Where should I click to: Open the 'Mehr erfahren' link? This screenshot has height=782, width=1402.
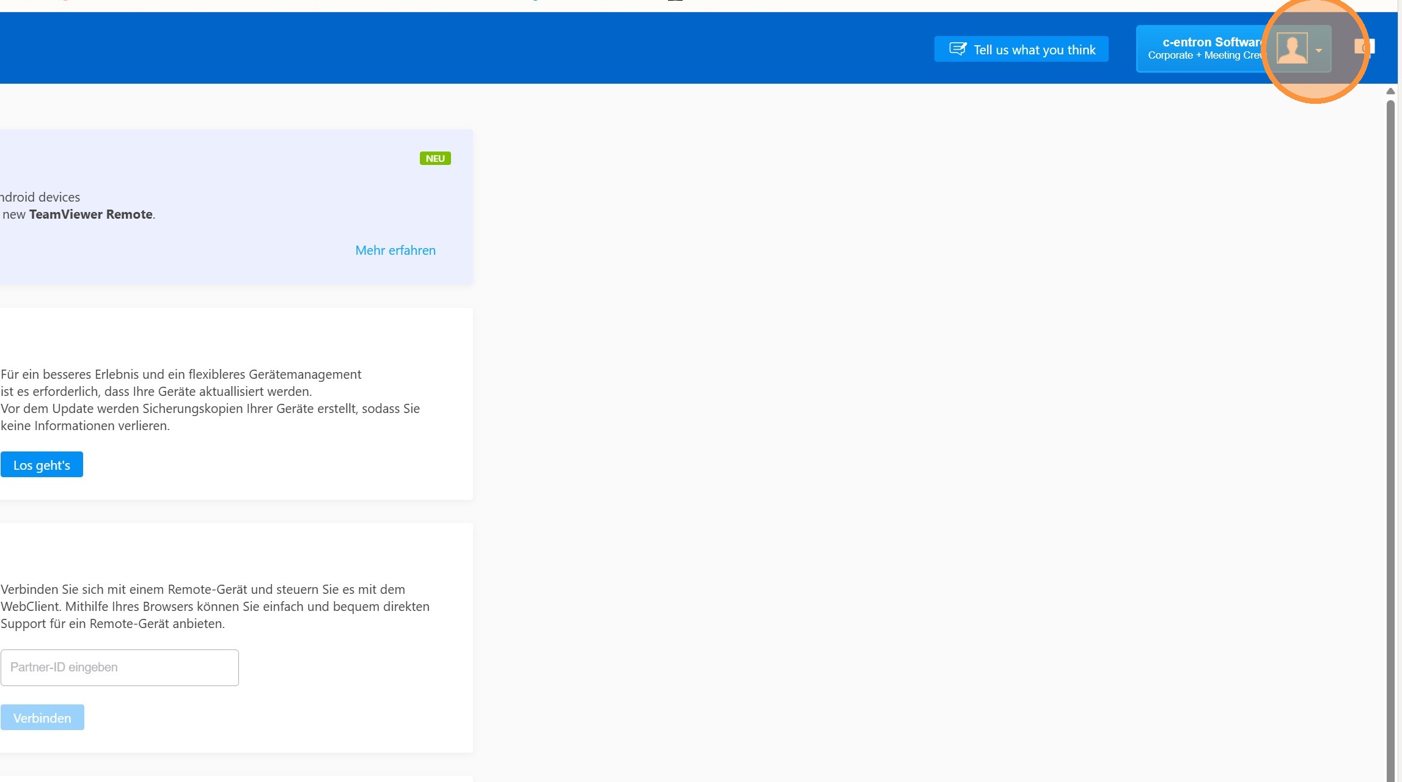click(395, 250)
